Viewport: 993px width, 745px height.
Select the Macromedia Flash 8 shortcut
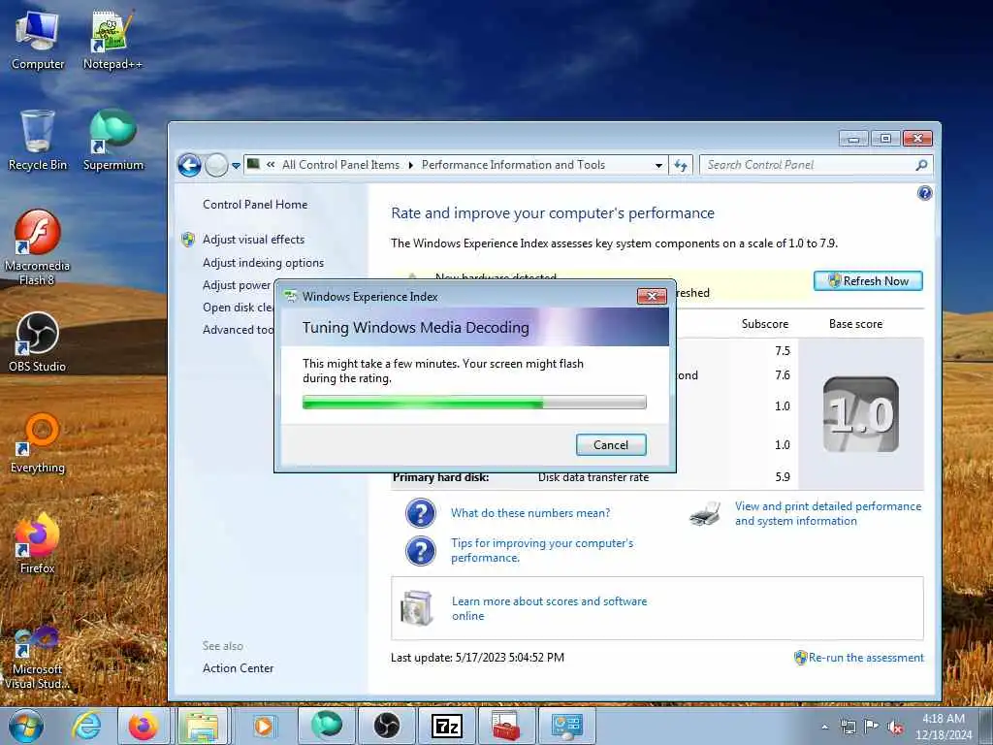pyautogui.click(x=38, y=247)
